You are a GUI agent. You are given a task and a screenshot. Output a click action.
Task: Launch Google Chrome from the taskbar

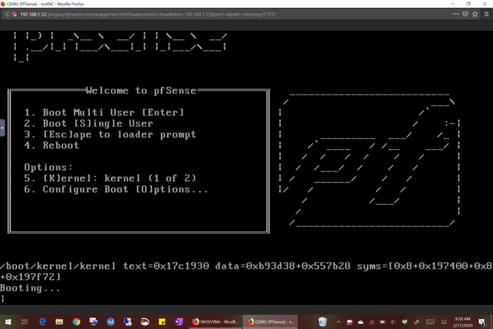[x=76, y=322]
